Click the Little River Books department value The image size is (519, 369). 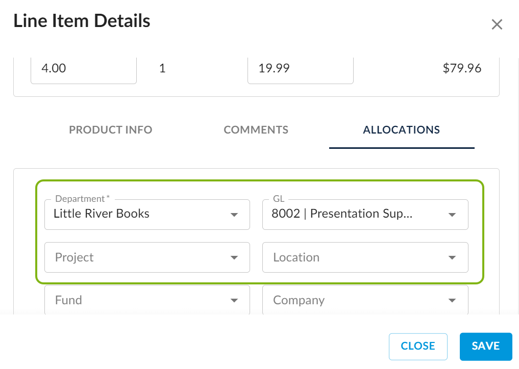[x=102, y=214]
